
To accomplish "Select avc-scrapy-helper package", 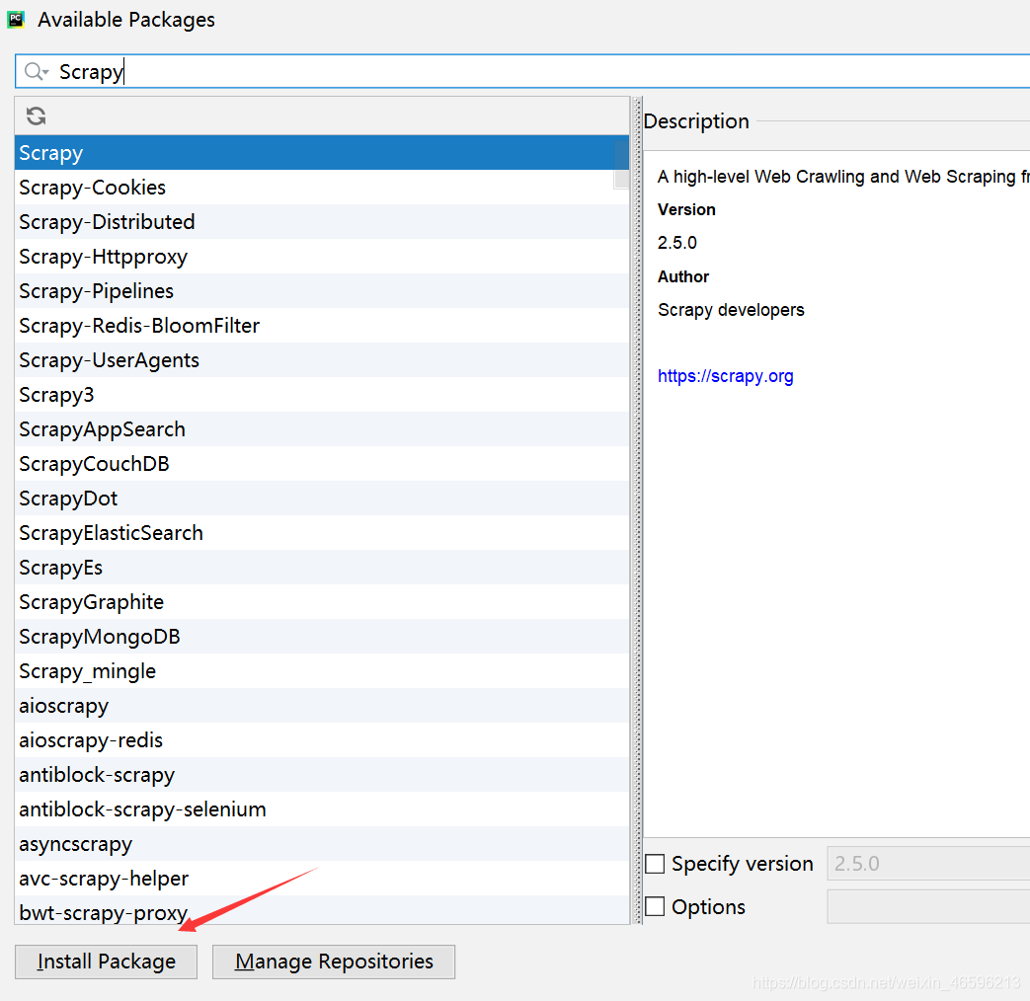I will pos(322,879).
